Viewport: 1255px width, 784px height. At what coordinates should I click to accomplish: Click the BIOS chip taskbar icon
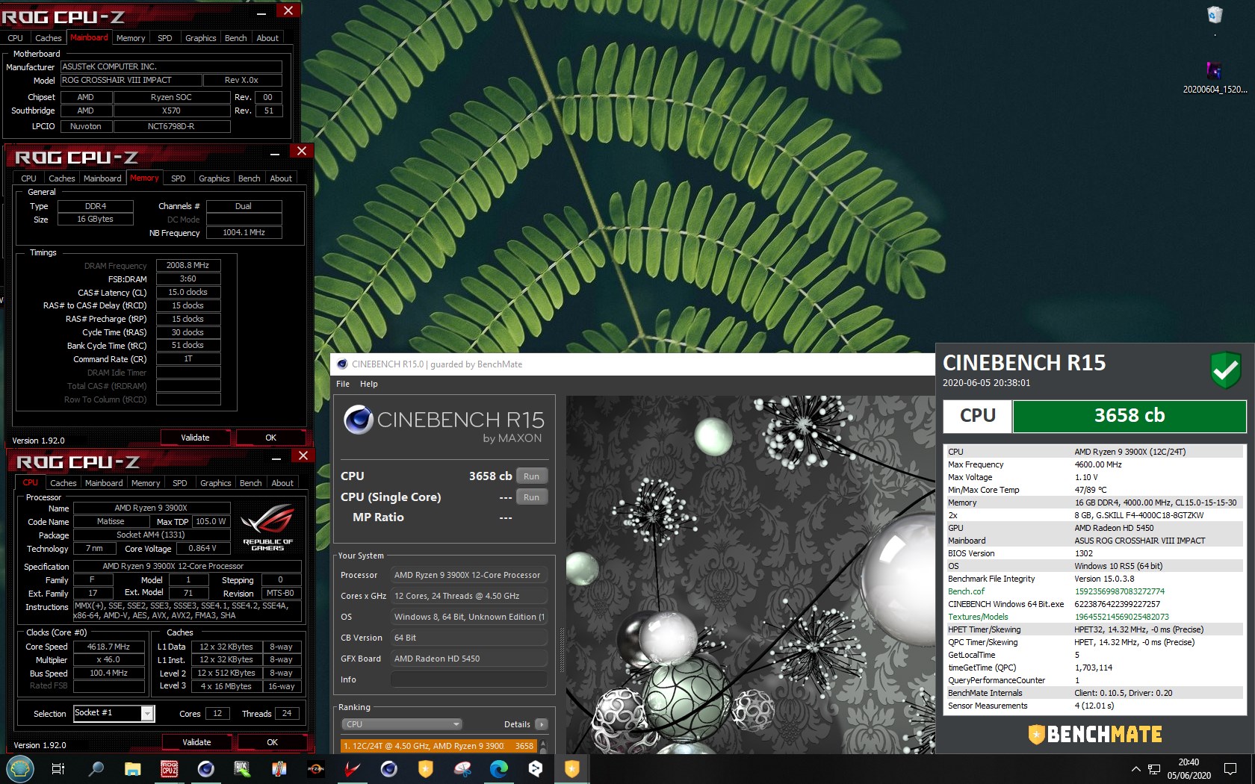(x=242, y=768)
